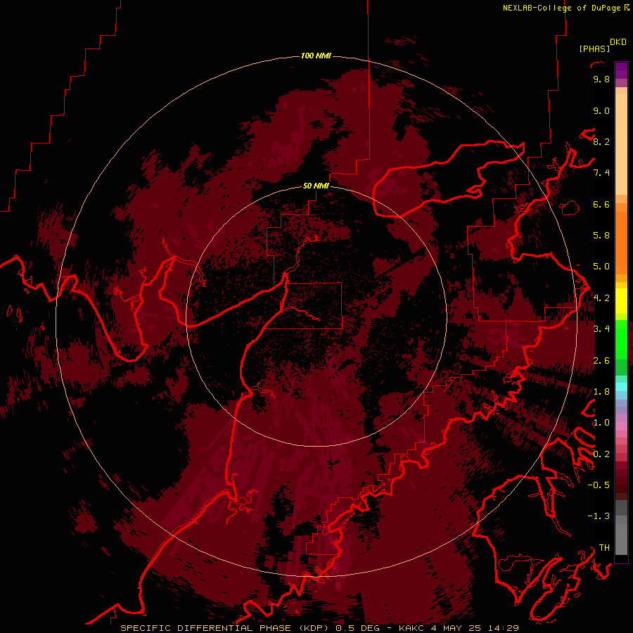This screenshot has height=633, width=633.
Task: Click the 5.0 value on the color scale
Action: click(601, 267)
